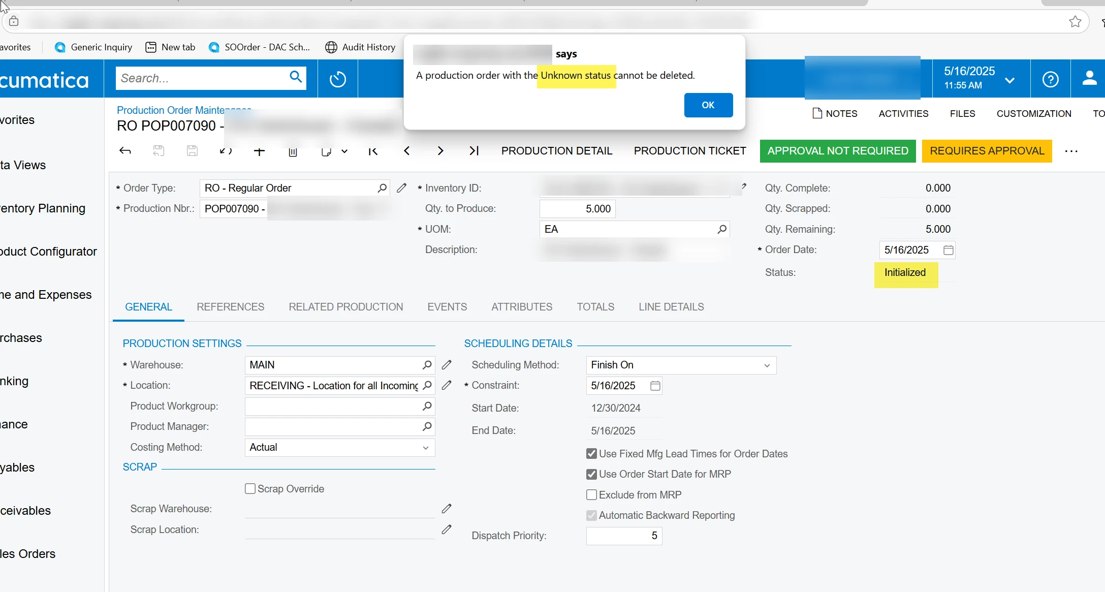The height and width of the screenshot is (592, 1105).
Task: Go to first record icon
Action: tap(373, 151)
